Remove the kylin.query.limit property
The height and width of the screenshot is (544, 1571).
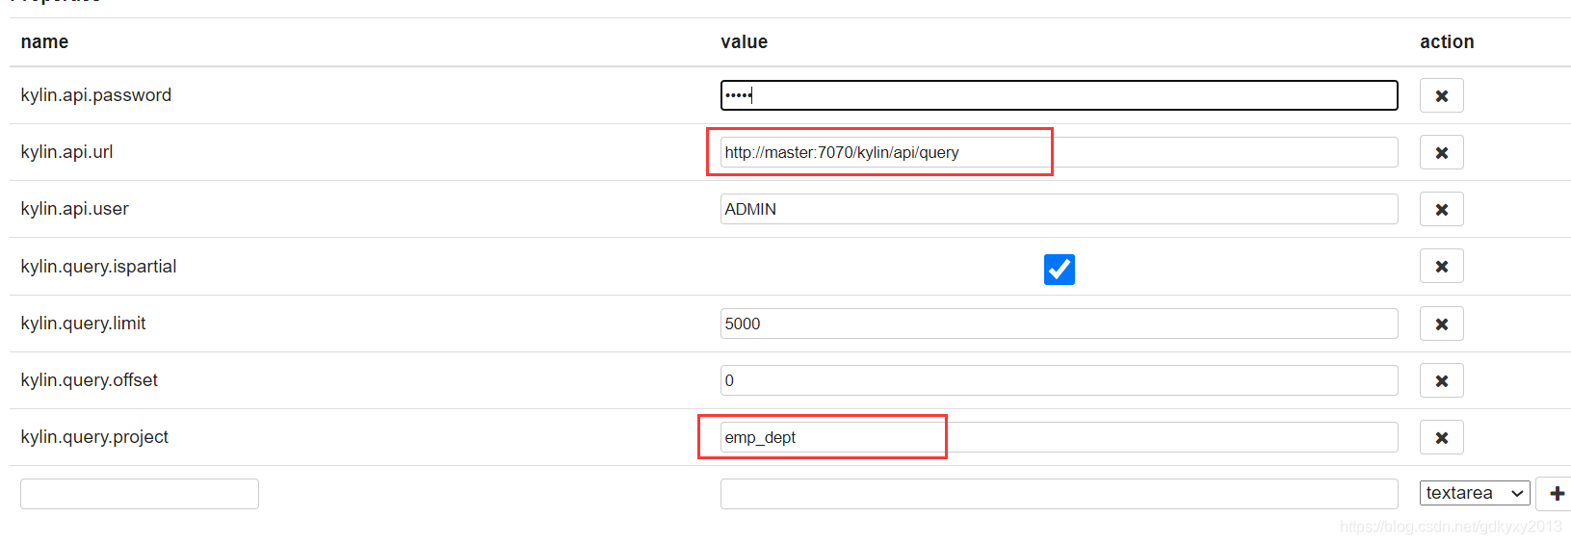[x=1441, y=324]
